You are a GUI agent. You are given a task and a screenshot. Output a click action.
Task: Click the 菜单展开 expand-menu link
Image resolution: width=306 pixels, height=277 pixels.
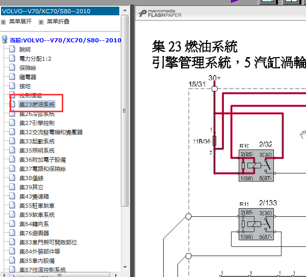[x=20, y=21]
